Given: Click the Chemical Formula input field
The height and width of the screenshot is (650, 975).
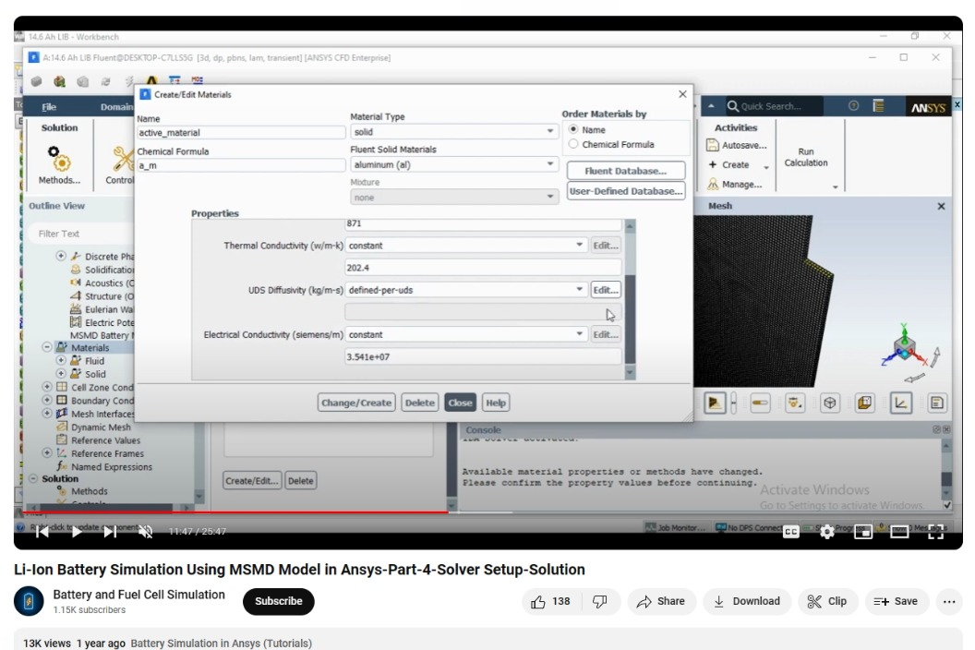Looking at the screenshot, I should pos(241,165).
